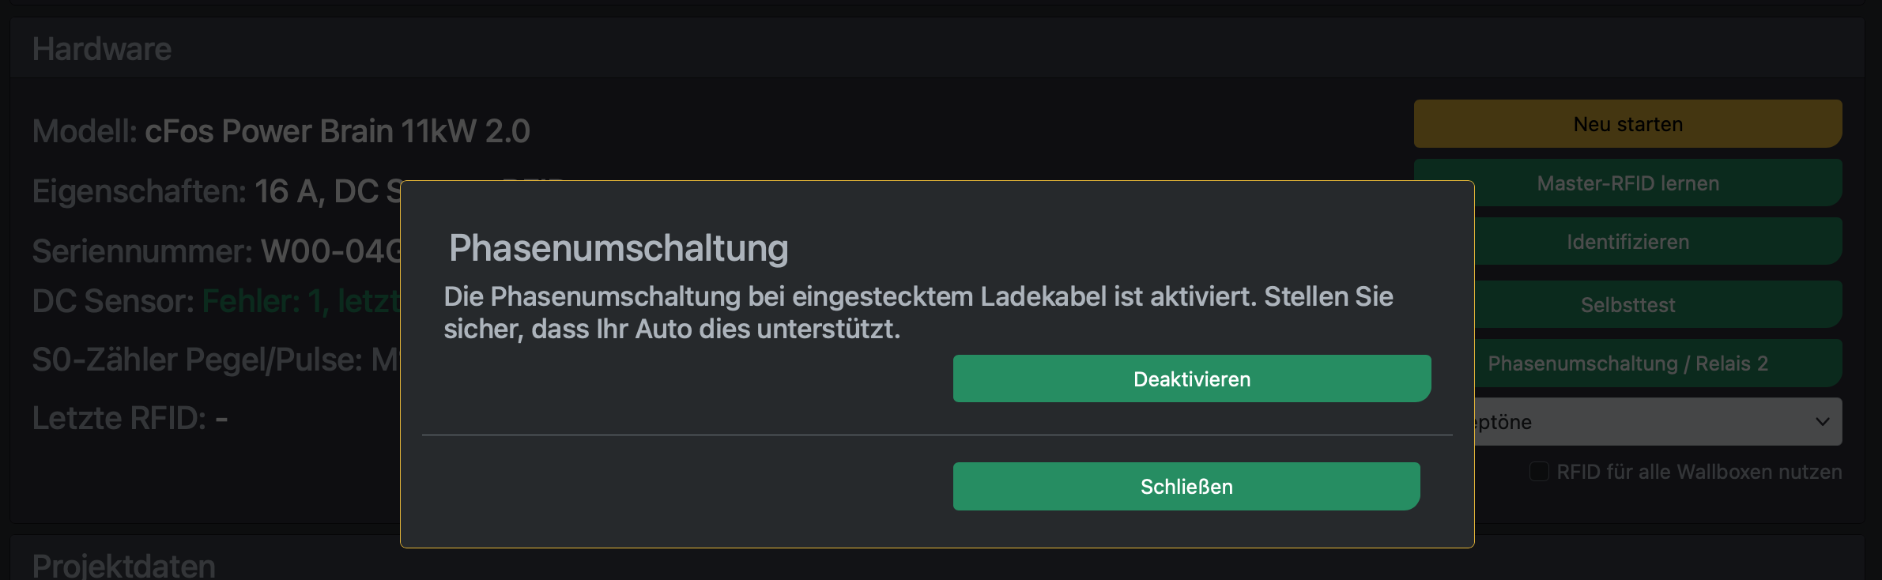Image resolution: width=1882 pixels, height=580 pixels.
Task: Click the dropdown chevron arrow icon
Action: pyautogui.click(x=1823, y=422)
